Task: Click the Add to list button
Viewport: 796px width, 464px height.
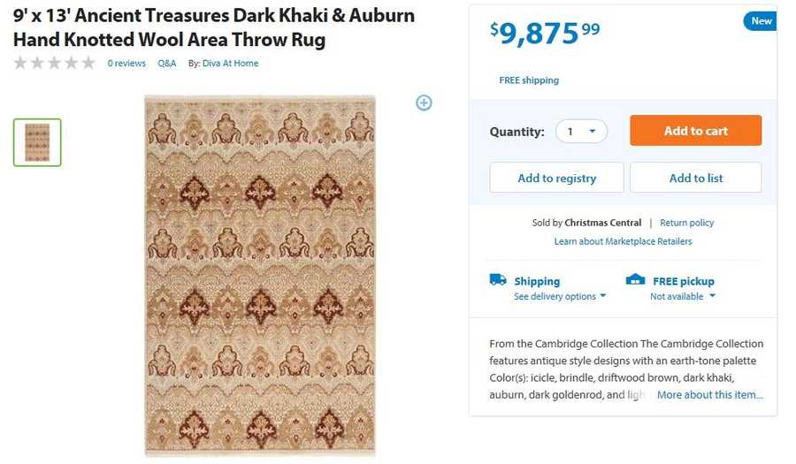Action: (695, 178)
